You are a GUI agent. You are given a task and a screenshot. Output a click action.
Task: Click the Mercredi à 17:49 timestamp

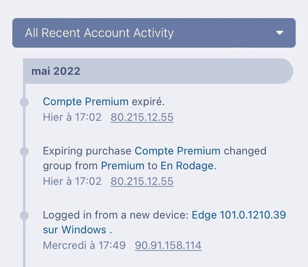click(84, 245)
